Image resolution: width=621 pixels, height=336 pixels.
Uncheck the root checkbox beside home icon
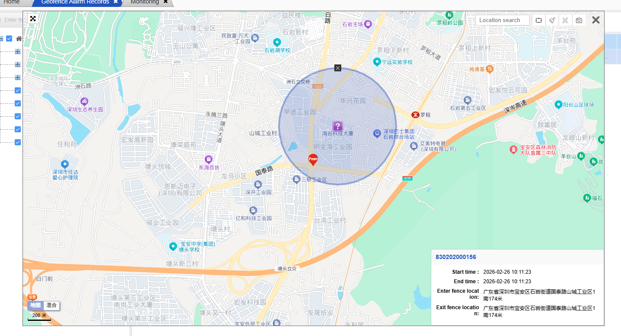9,38
